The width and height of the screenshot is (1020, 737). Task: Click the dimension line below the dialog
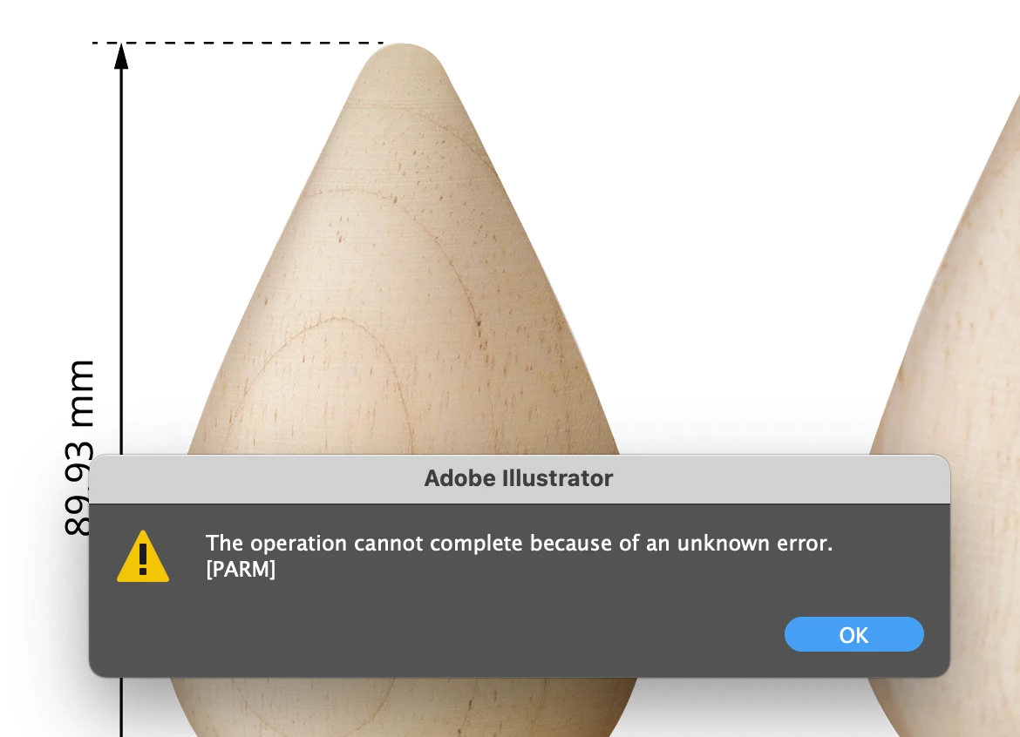[x=122, y=707]
